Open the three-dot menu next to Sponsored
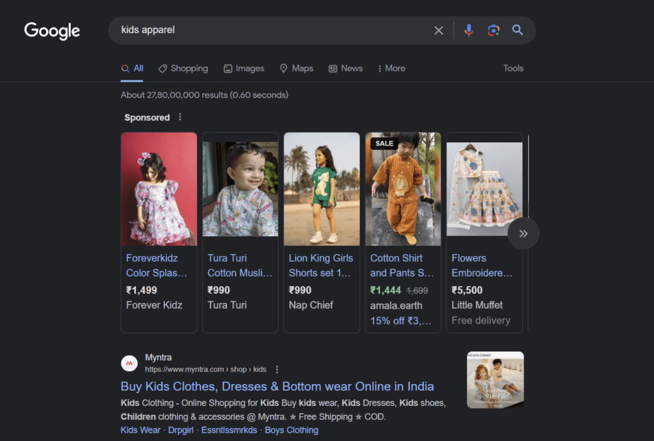 coord(180,117)
